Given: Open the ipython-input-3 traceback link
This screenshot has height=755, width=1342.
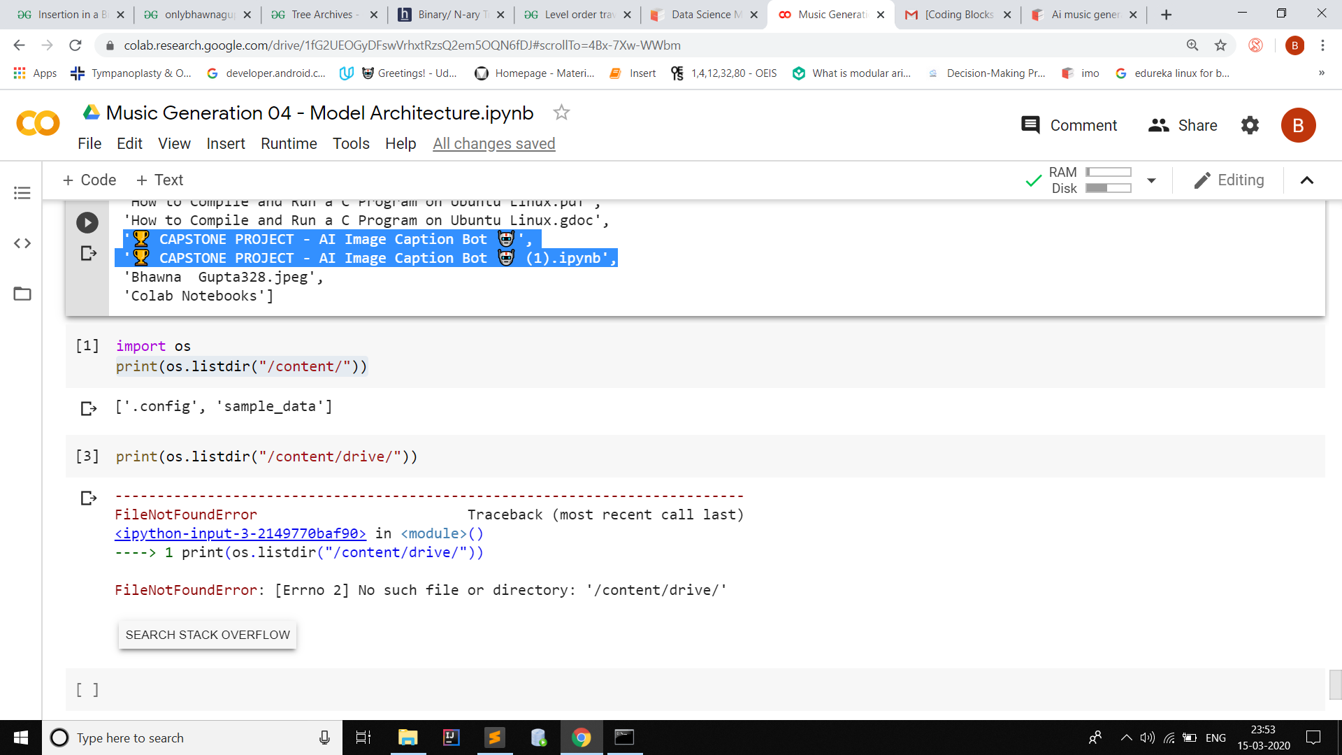Looking at the screenshot, I should [240, 533].
